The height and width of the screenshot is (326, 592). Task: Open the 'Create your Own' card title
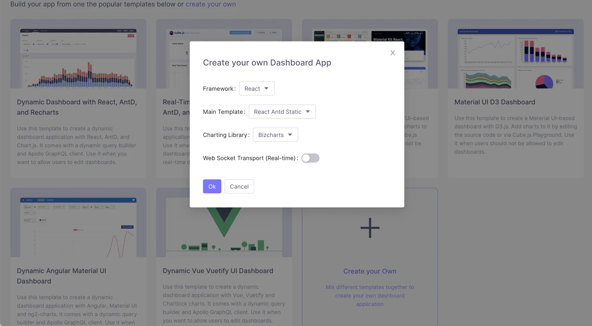(x=370, y=271)
